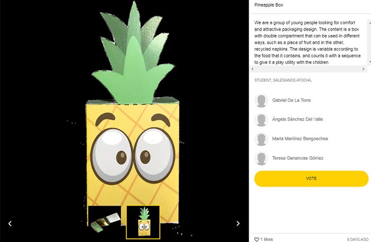This screenshot has height=242, width=371.
Task: Click description scrollbar up arrow
Action: [369, 23]
